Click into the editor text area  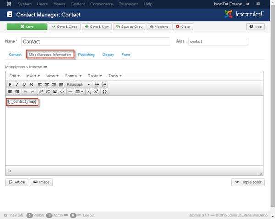coord(134,131)
